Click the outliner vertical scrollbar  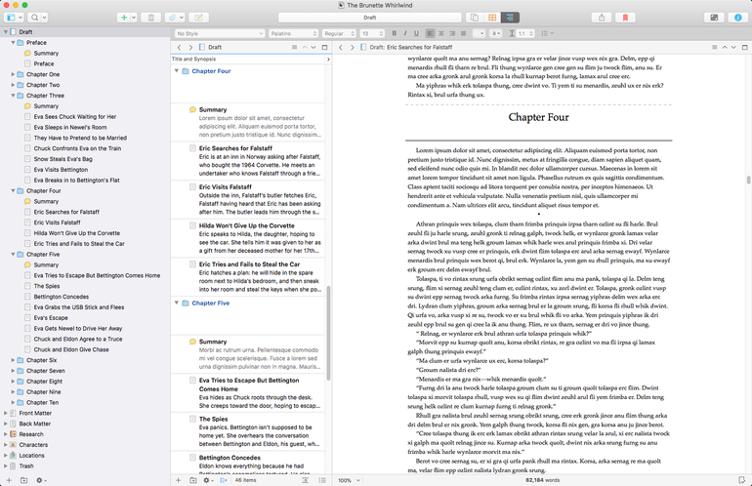coord(328,333)
